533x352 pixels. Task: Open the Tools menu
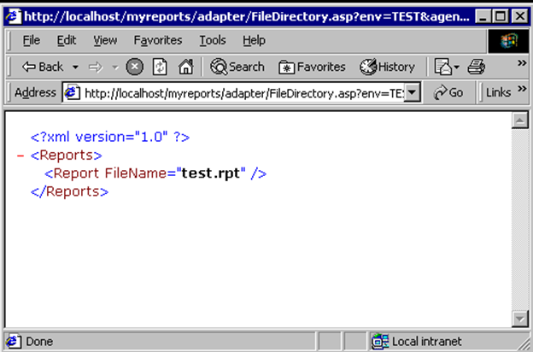point(213,40)
